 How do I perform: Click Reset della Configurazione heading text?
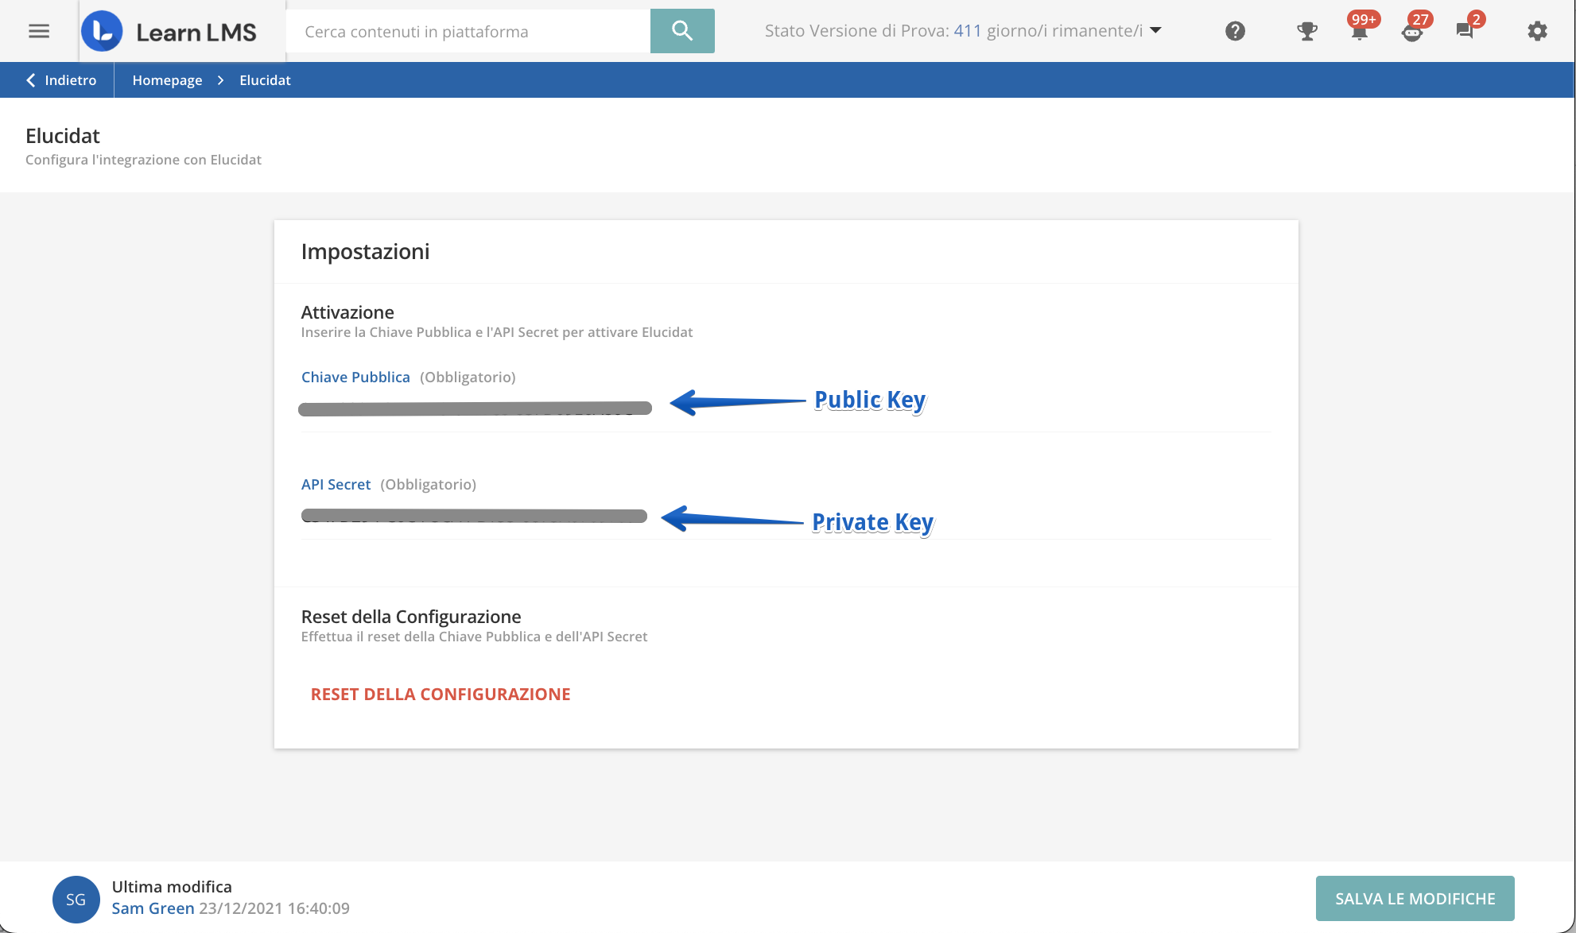[411, 617]
